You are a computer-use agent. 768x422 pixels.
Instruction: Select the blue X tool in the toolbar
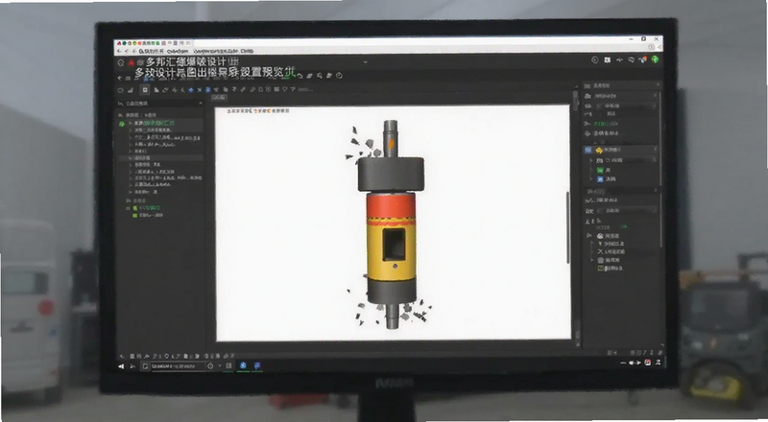[200, 90]
